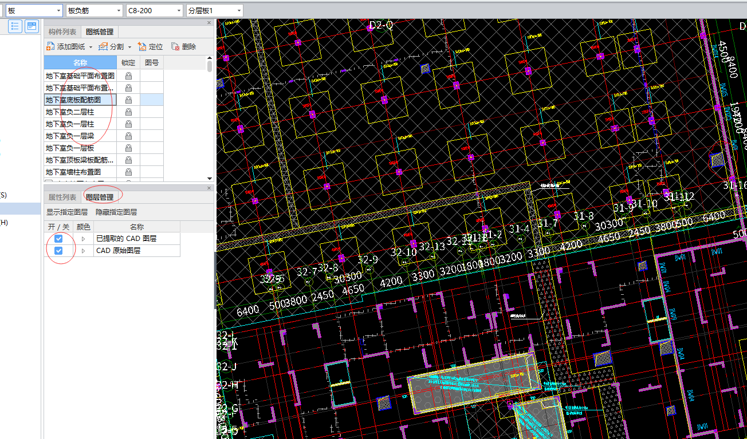Click lock icon for 地下室负一层板 row
This screenshot has width=747, height=439.
(128, 148)
